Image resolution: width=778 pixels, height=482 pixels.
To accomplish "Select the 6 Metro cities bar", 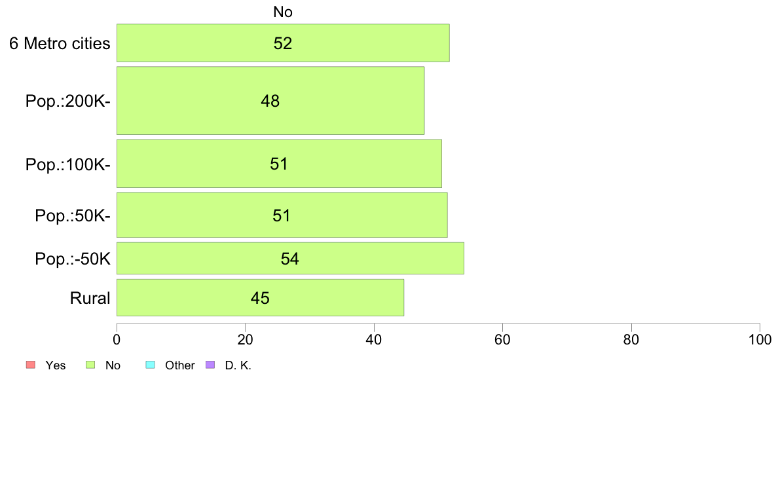I will pyautogui.click(x=283, y=43).
